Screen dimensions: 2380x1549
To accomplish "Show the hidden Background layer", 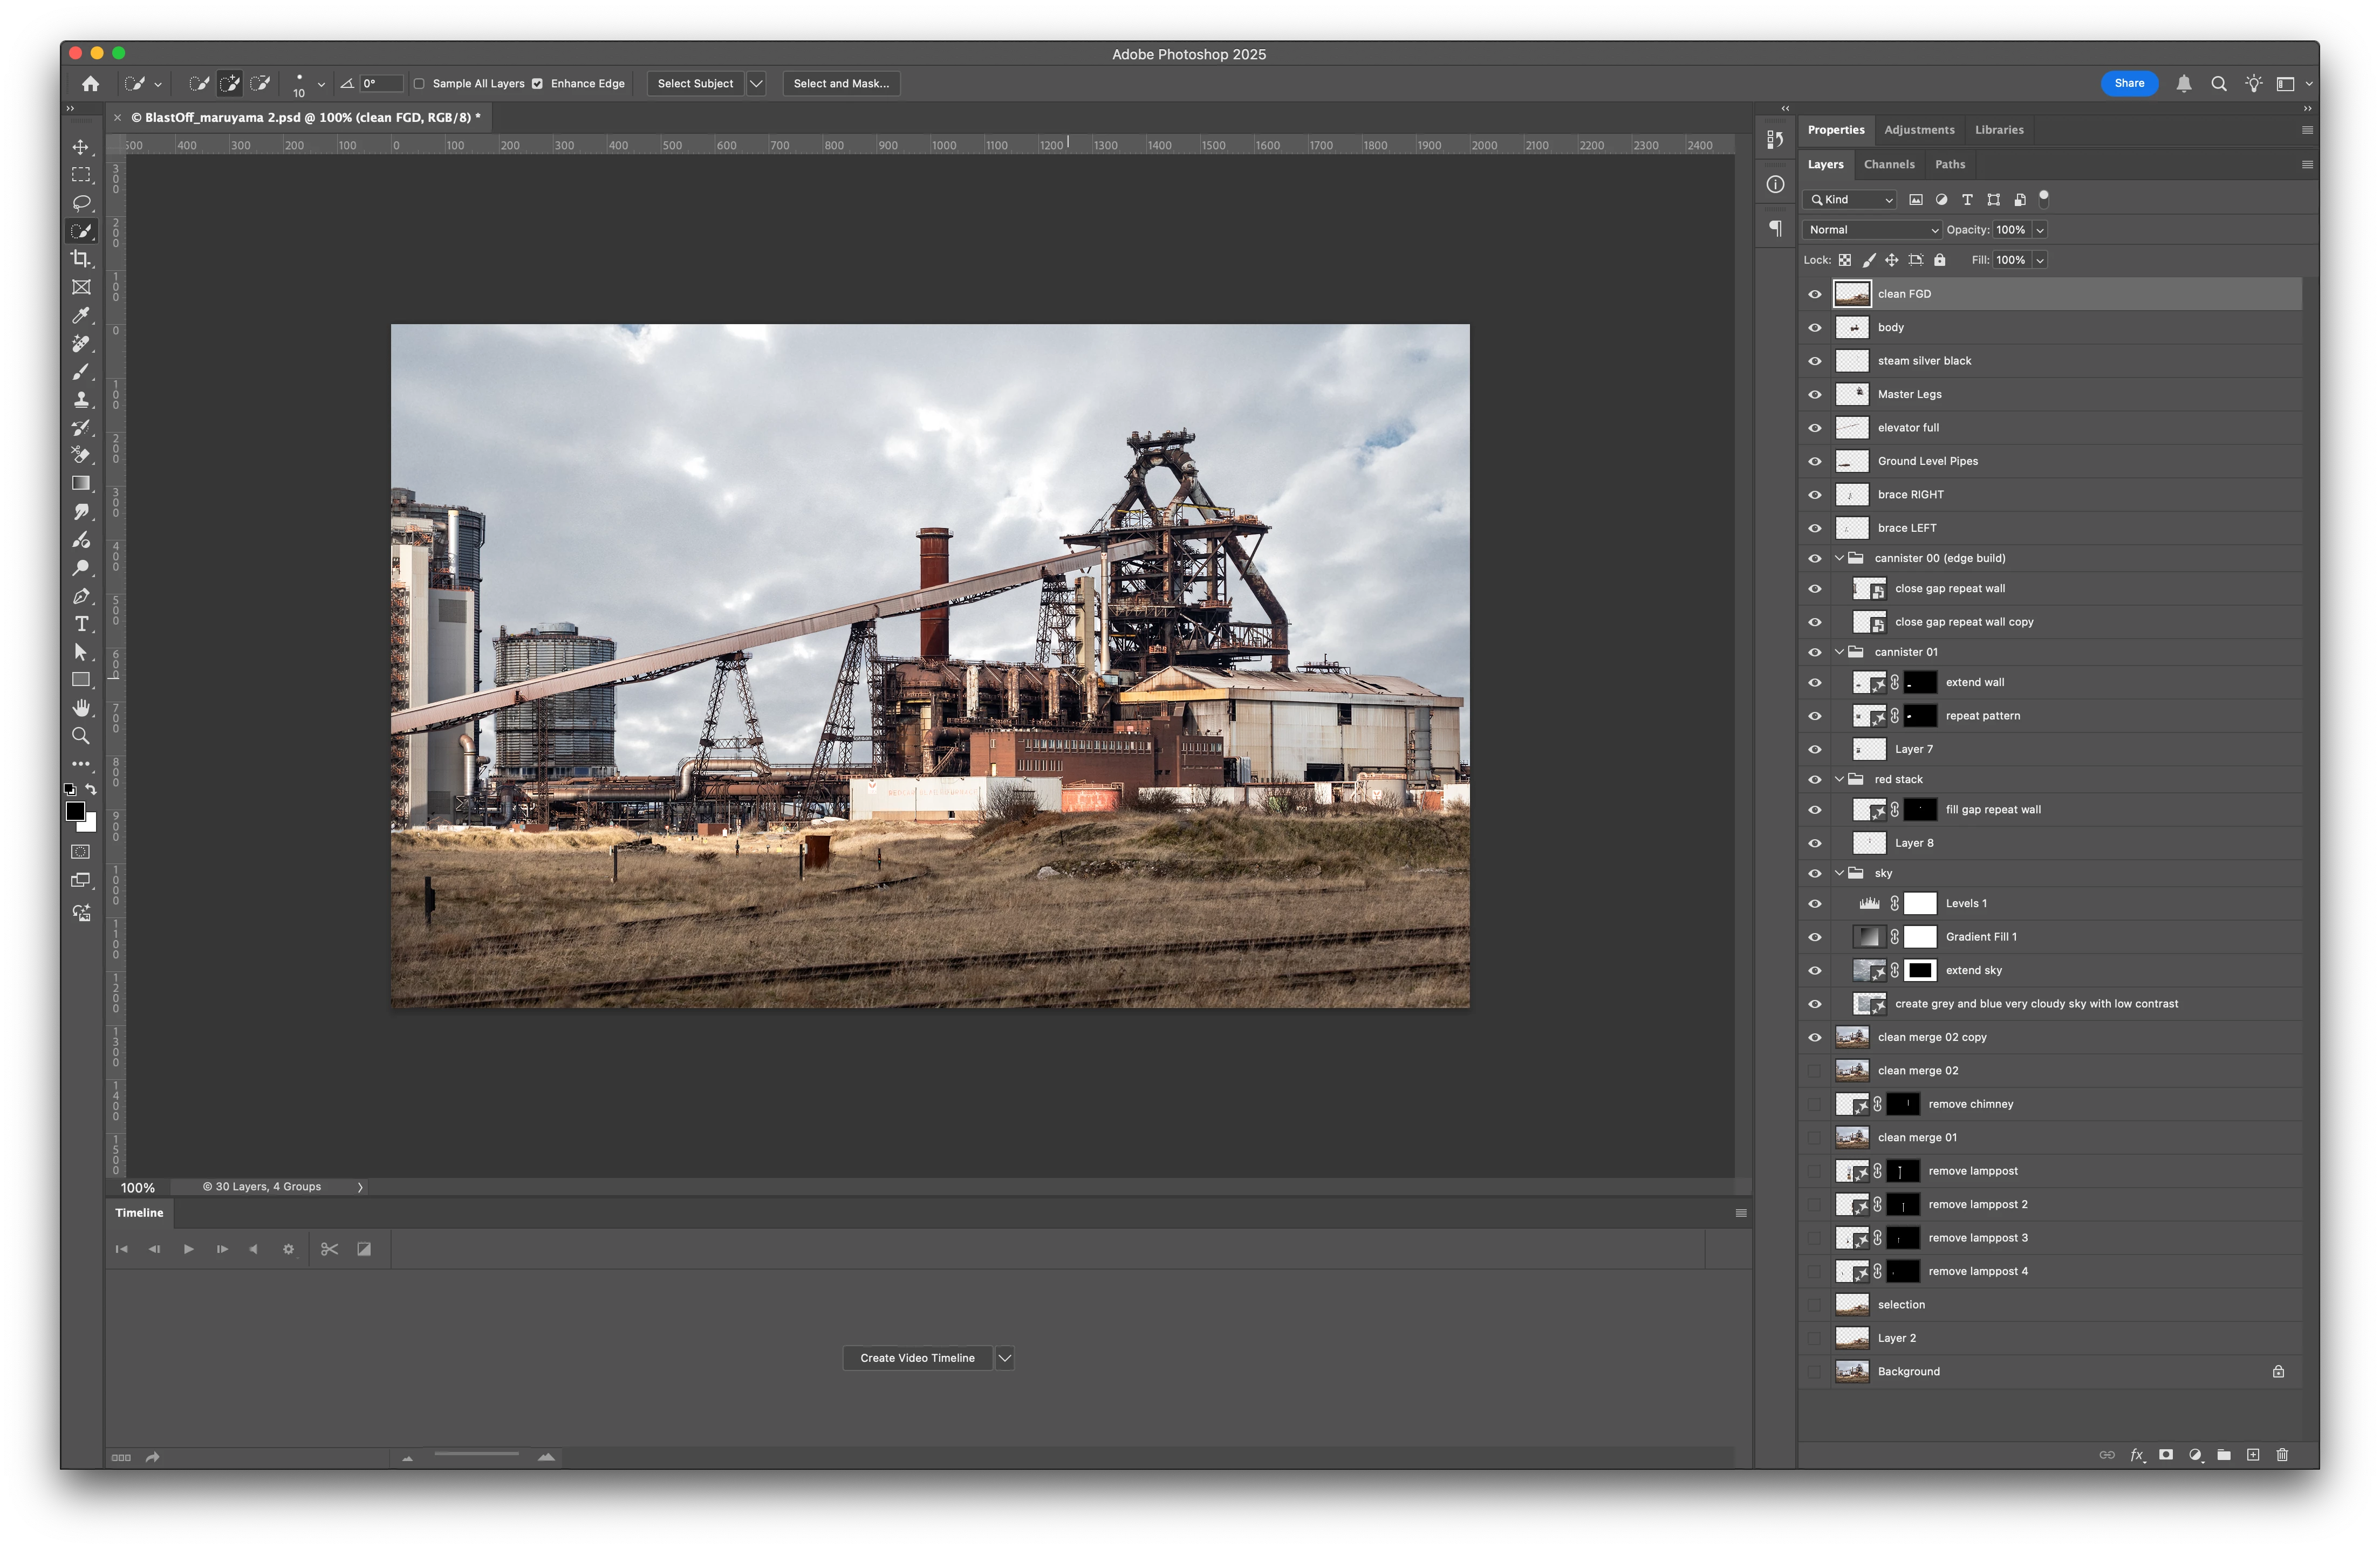I will coord(1814,1372).
